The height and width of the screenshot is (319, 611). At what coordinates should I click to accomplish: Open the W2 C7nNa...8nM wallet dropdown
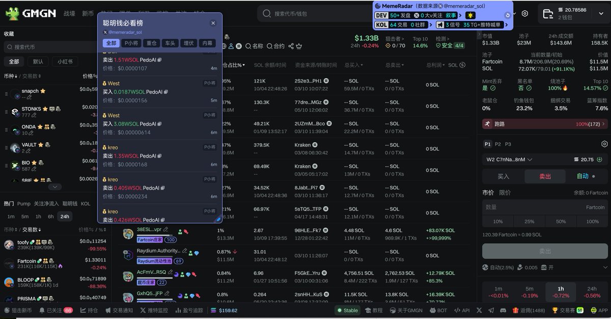(x=510, y=159)
